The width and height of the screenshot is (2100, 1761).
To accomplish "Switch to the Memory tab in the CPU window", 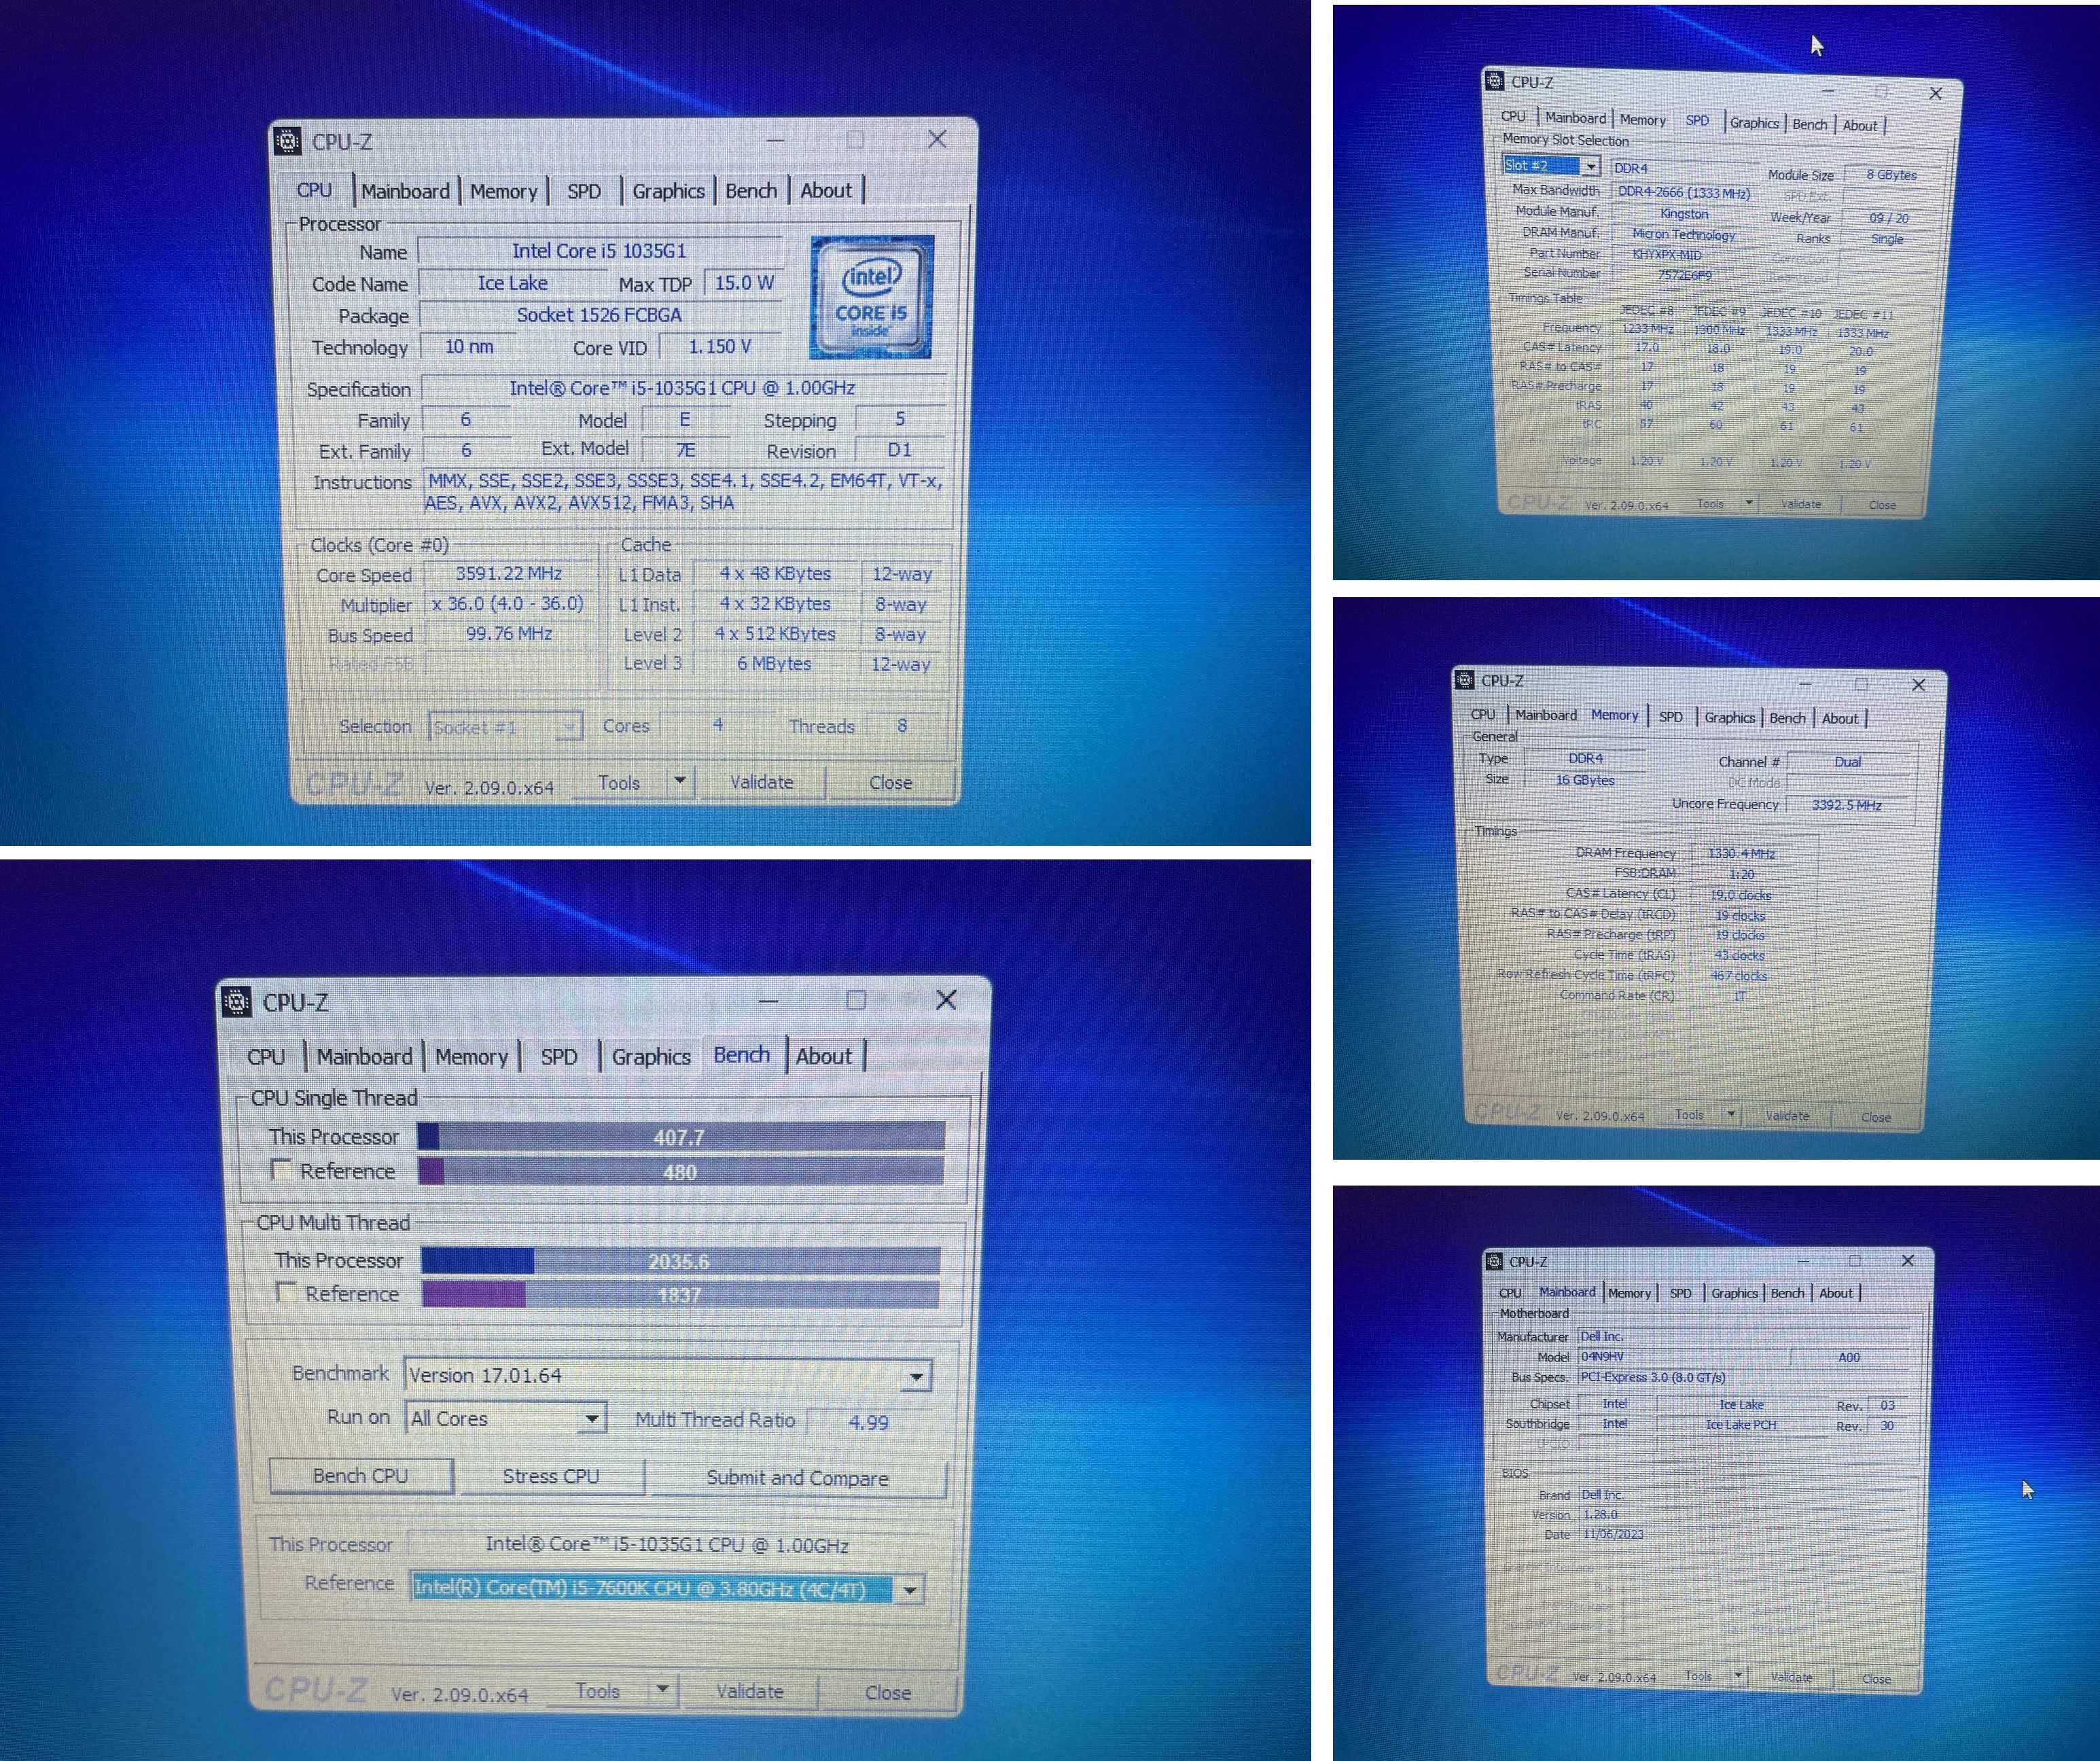I will [504, 191].
